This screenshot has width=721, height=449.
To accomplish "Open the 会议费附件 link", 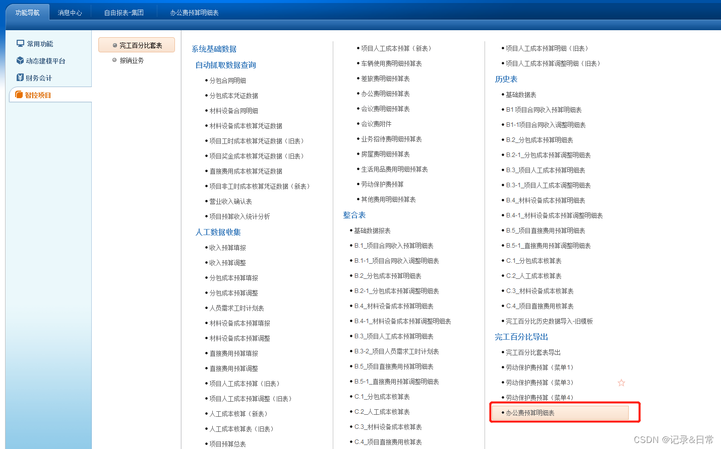I will 376,124.
